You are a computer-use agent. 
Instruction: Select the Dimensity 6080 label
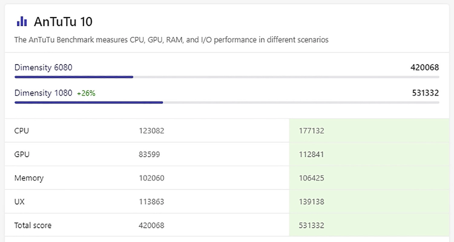[x=43, y=68]
